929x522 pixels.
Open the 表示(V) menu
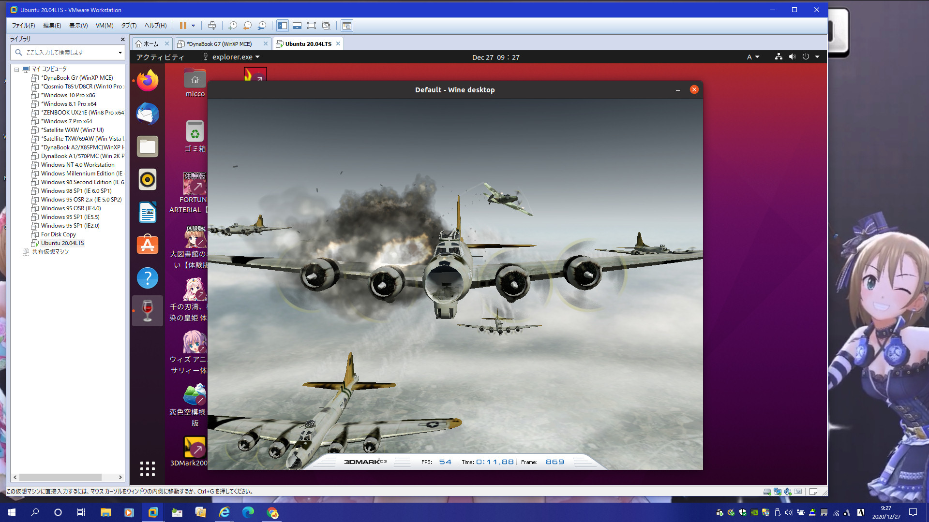78,26
